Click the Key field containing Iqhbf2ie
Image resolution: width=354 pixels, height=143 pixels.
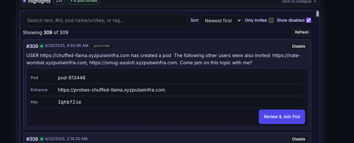coord(181,102)
